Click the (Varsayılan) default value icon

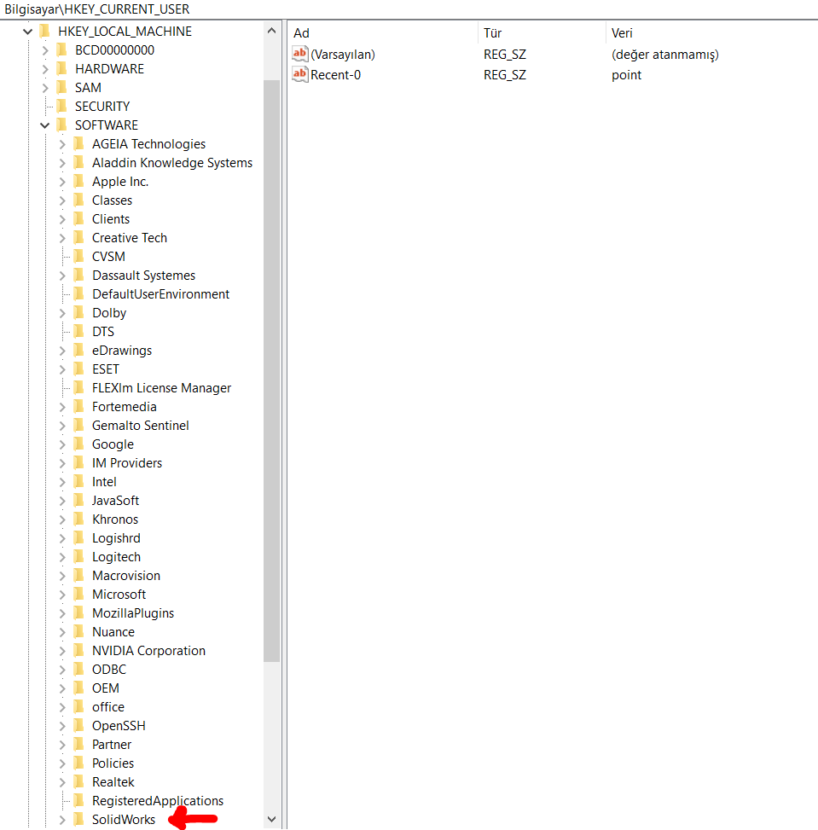(x=299, y=55)
